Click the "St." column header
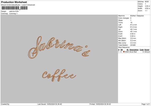151x106 pixels. tap(128, 50)
